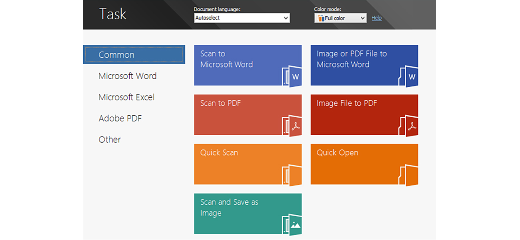Click the 'Color mode:' label
The image size is (520, 240).
tap(328, 9)
